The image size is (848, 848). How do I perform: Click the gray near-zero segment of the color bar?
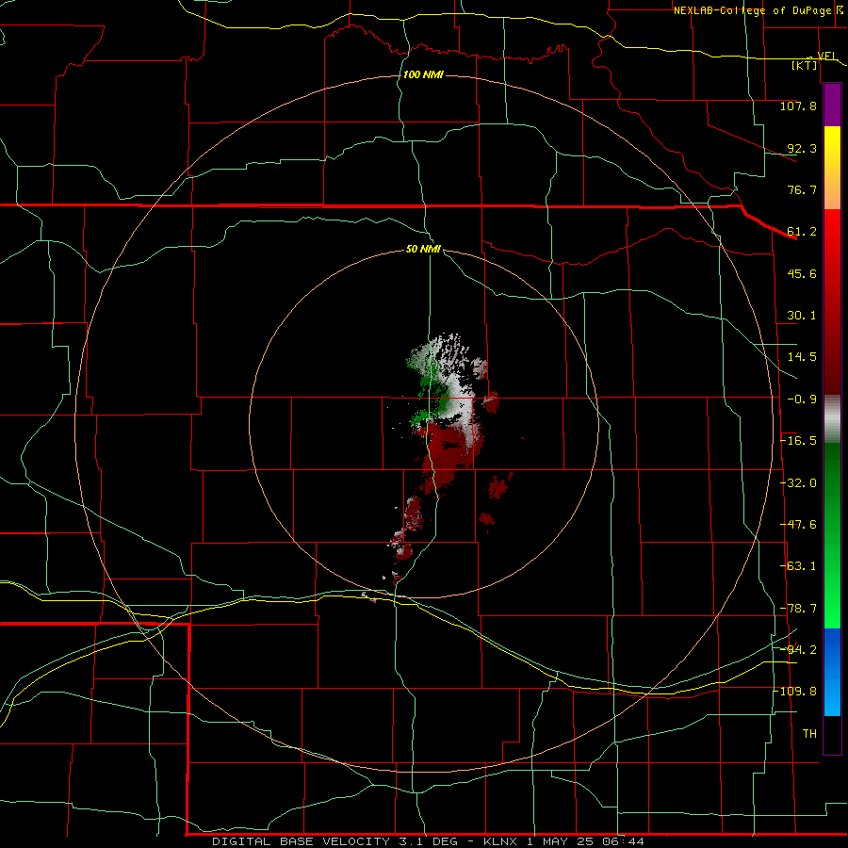pos(832,419)
